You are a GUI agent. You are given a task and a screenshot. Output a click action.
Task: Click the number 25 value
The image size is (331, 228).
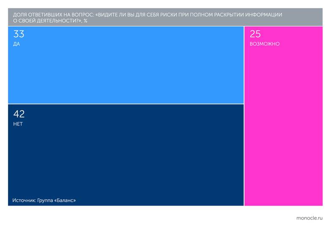(255, 34)
